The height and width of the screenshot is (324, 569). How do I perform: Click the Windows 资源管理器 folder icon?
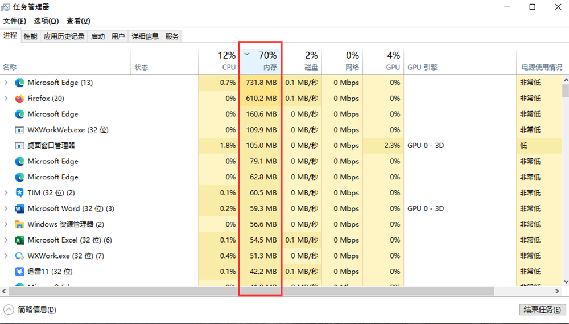(19, 224)
